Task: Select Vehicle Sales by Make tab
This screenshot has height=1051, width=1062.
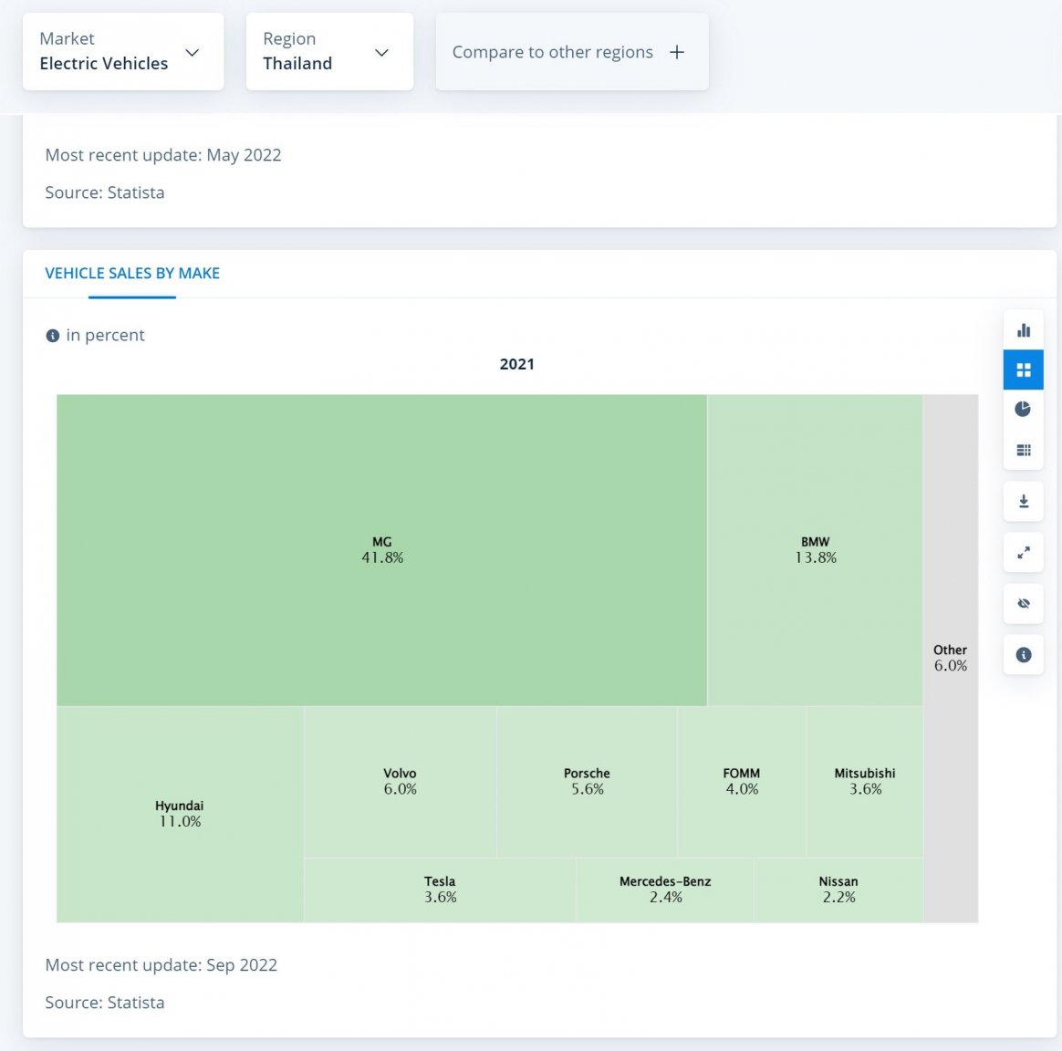Action: pyautogui.click(x=132, y=273)
